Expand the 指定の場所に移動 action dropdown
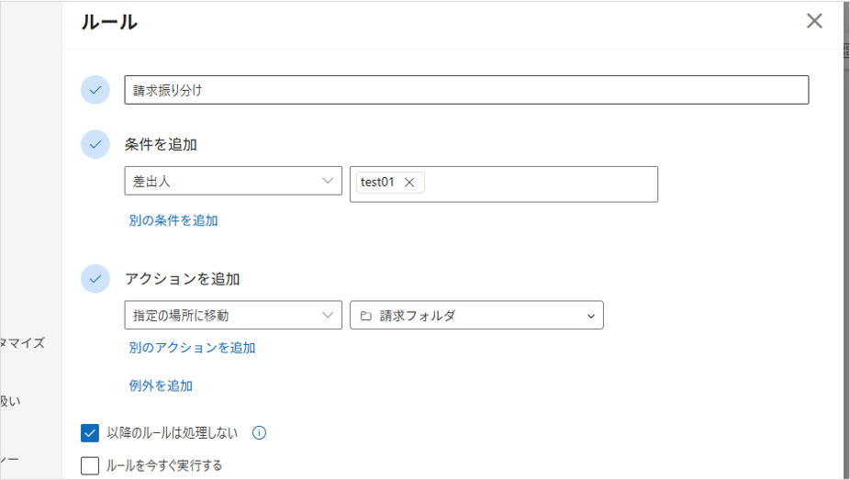The image size is (850, 480). [232, 315]
